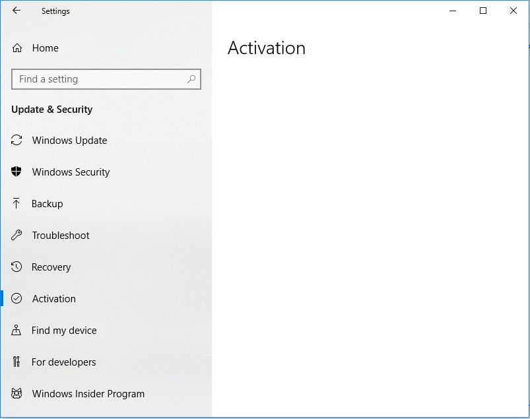Viewport: 530px width, 419px height.
Task: Click the Windows Security shield icon
Action: pos(17,172)
